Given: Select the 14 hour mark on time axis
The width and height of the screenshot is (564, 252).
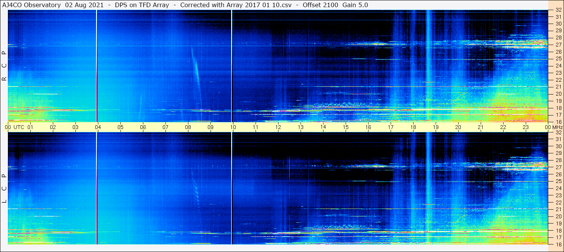Looking at the screenshot, I should 323,127.
